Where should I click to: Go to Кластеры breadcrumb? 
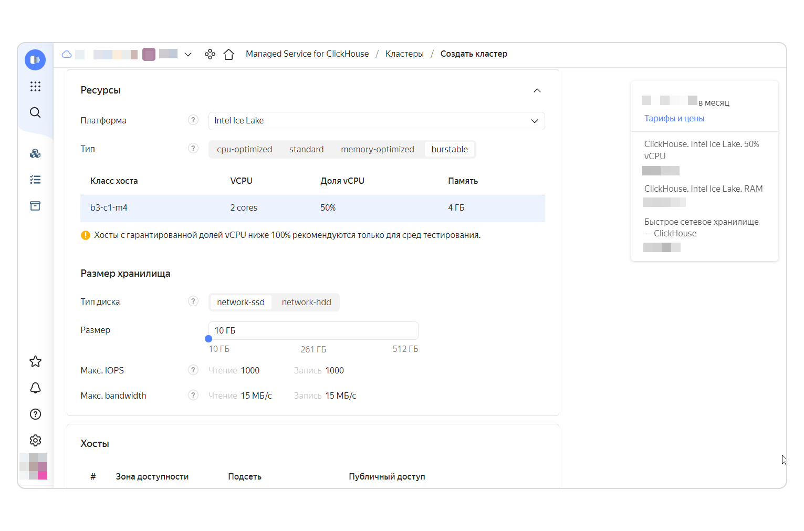click(404, 54)
